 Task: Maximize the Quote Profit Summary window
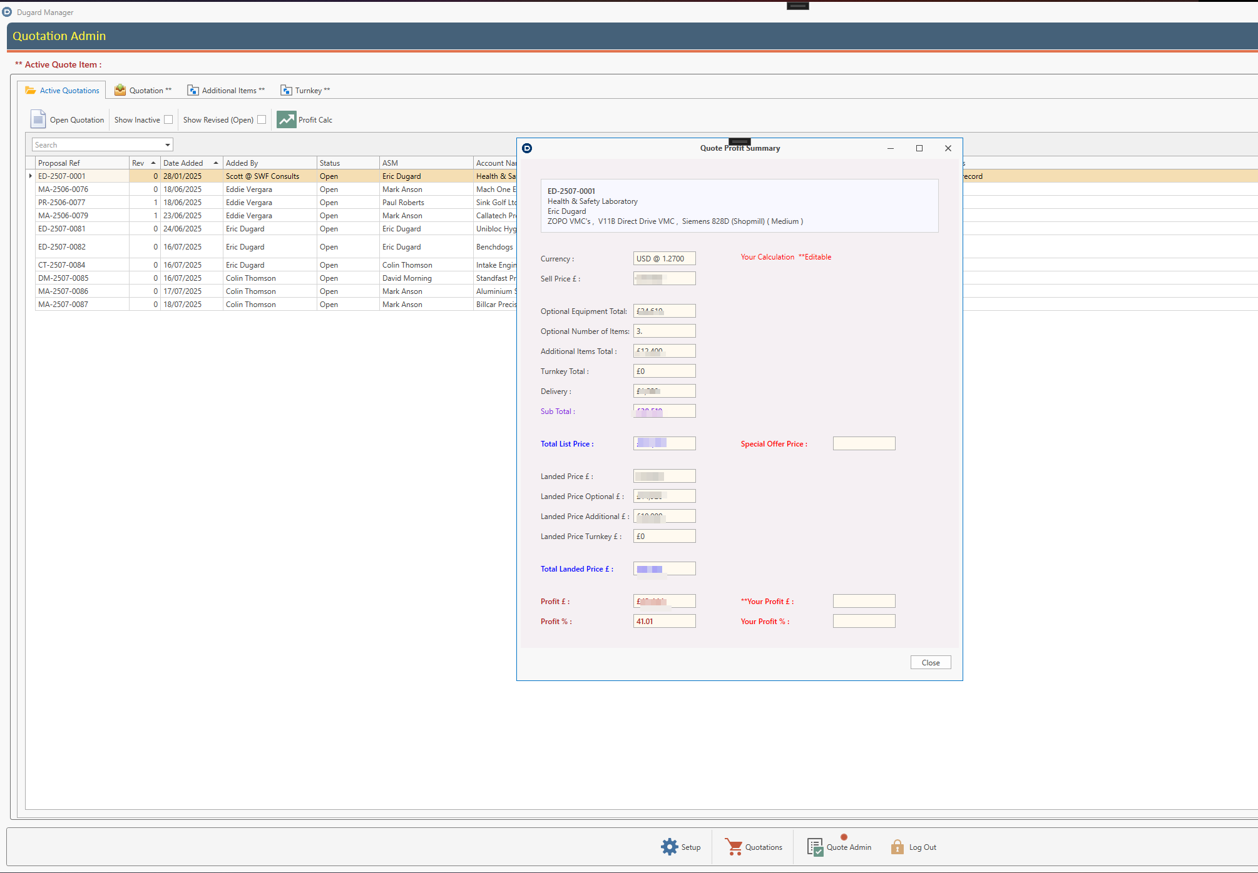pos(919,148)
